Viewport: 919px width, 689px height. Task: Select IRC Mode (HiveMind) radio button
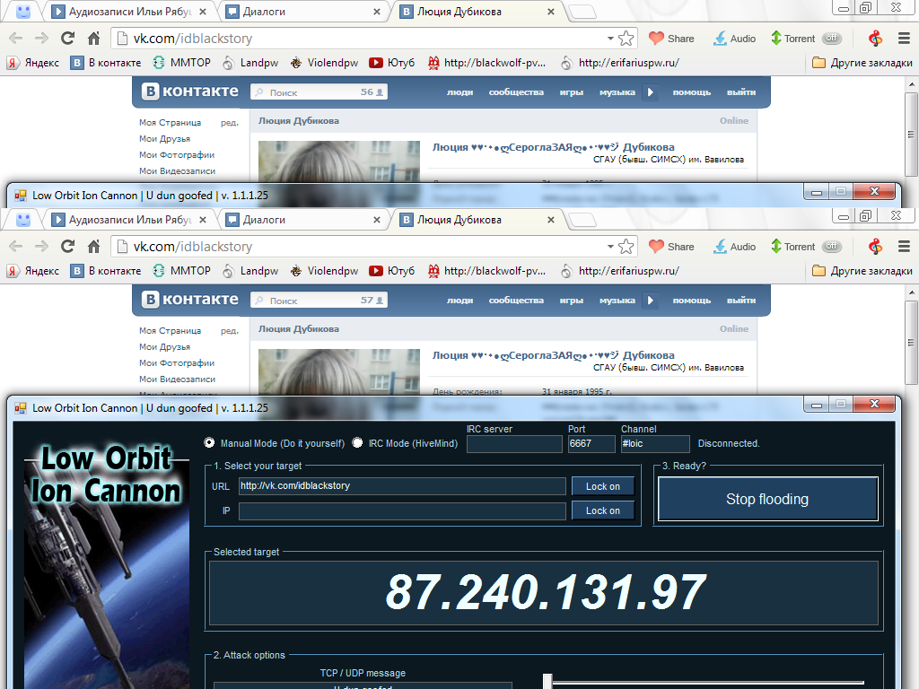pyautogui.click(x=357, y=443)
